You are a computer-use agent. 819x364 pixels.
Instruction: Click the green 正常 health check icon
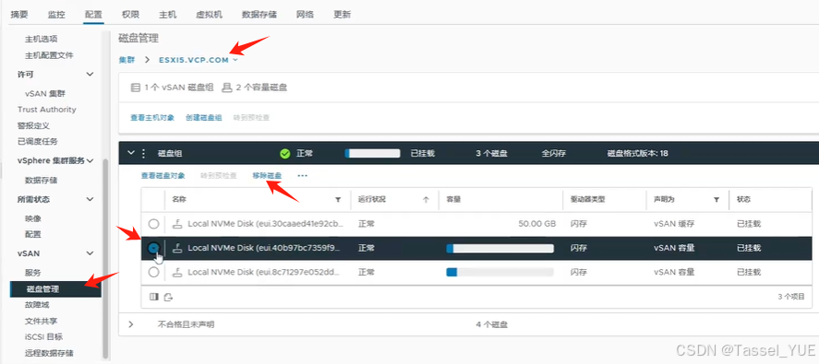pyautogui.click(x=284, y=153)
